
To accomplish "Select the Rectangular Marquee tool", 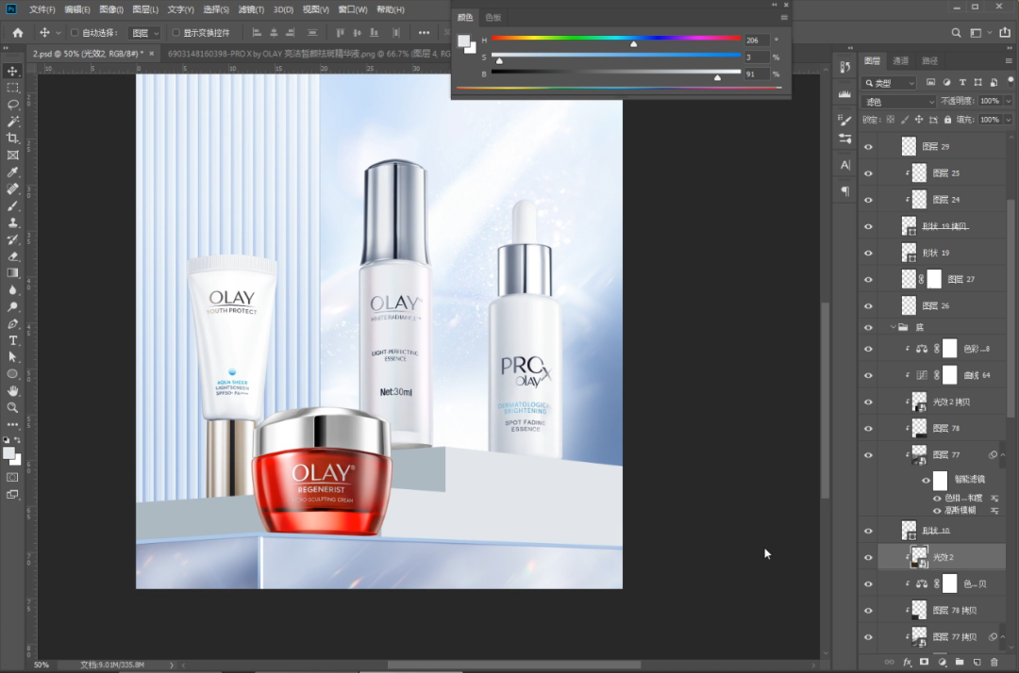I will pyautogui.click(x=12, y=88).
